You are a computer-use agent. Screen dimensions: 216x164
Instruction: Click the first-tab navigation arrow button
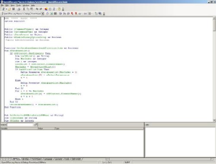tap(2, 159)
